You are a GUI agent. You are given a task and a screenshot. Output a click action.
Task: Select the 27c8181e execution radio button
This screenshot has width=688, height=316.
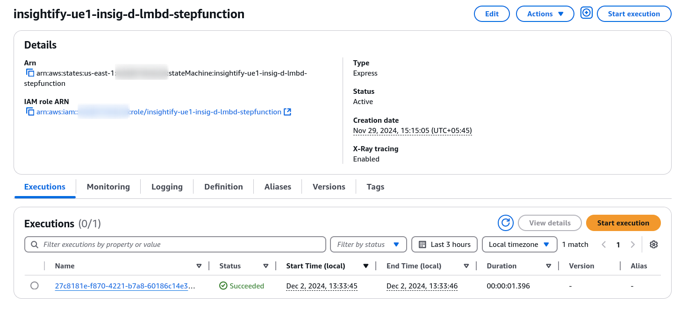click(34, 286)
